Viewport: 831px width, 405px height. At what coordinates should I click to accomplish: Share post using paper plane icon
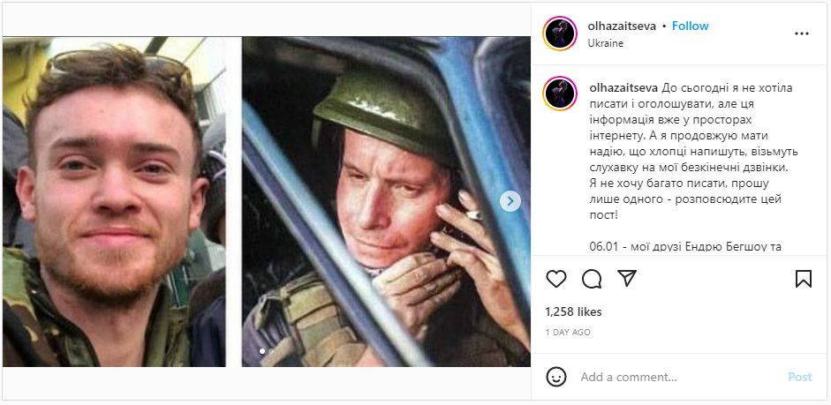[x=627, y=279]
